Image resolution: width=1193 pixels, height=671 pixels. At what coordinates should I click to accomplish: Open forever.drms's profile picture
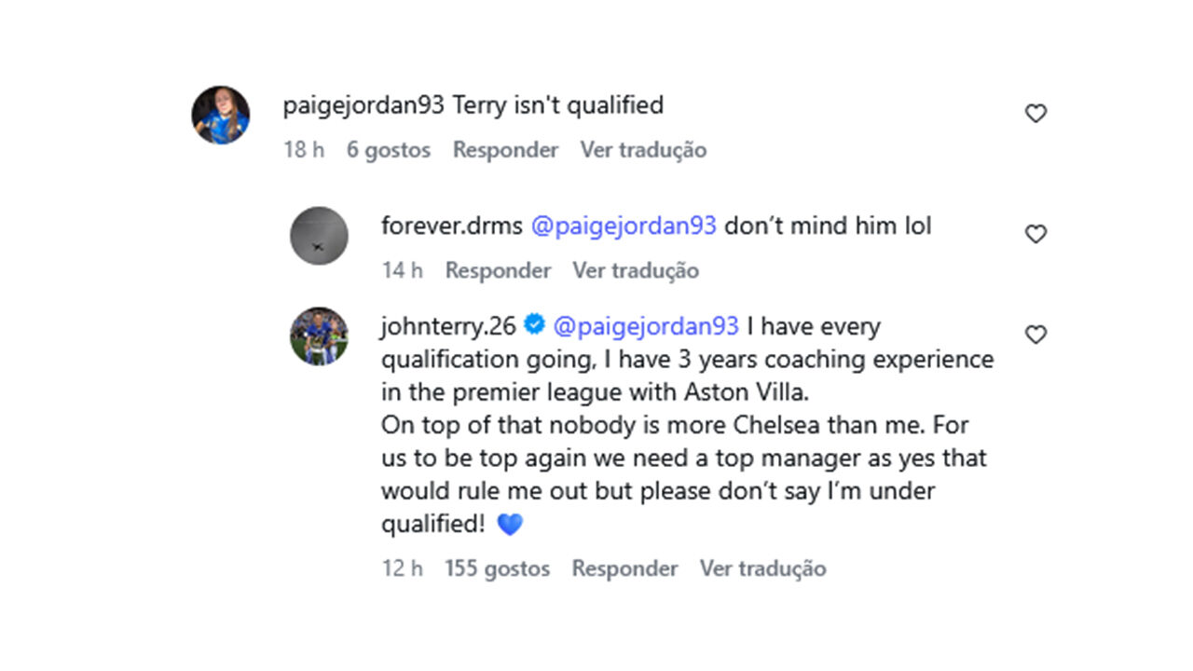pyautogui.click(x=319, y=236)
